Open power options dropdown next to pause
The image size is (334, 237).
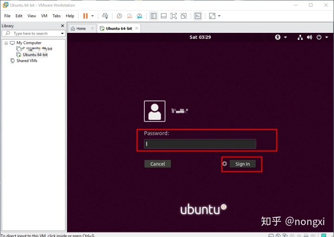[92, 16]
